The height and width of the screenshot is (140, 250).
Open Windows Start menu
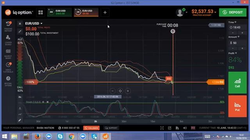pos(4,136)
